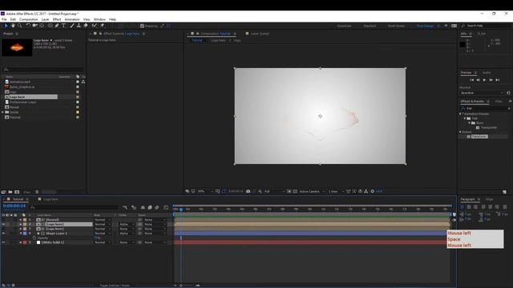Toggle the Transparency Grid button in viewer
Viewport: 513px width, 288px height.
295,191
